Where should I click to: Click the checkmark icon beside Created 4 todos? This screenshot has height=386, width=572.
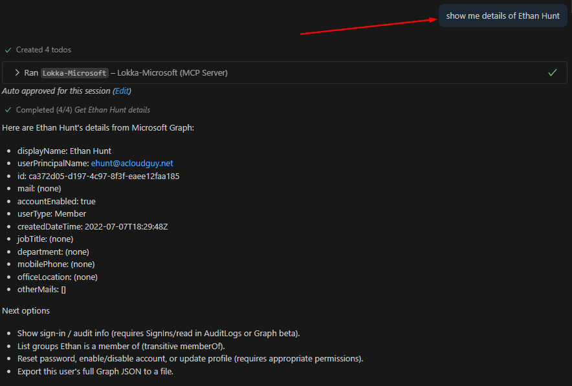(x=8, y=50)
